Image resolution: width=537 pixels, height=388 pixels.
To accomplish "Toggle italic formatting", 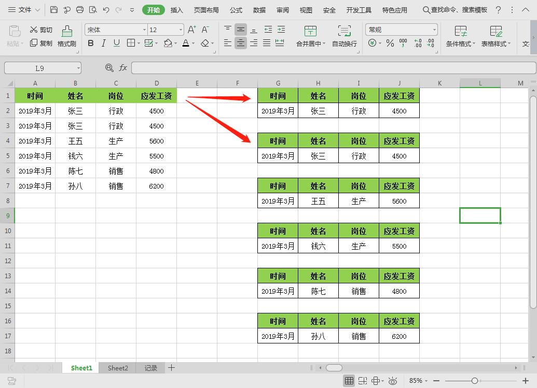I will [x=104, y=44].
